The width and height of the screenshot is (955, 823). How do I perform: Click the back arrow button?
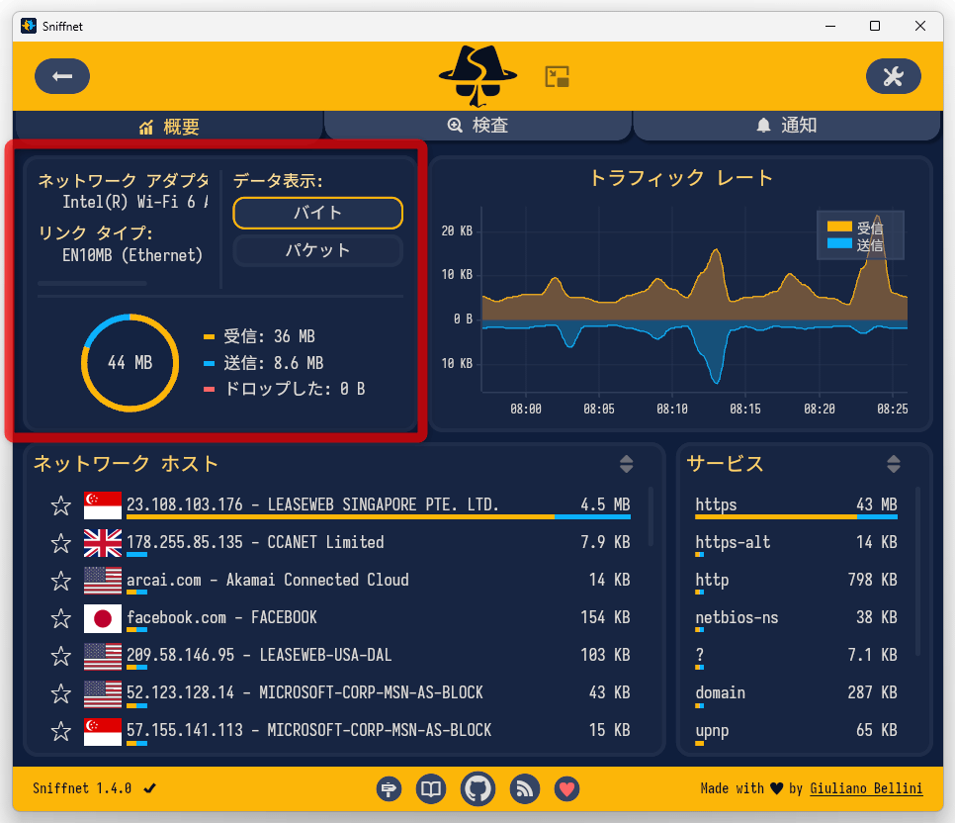62,76
